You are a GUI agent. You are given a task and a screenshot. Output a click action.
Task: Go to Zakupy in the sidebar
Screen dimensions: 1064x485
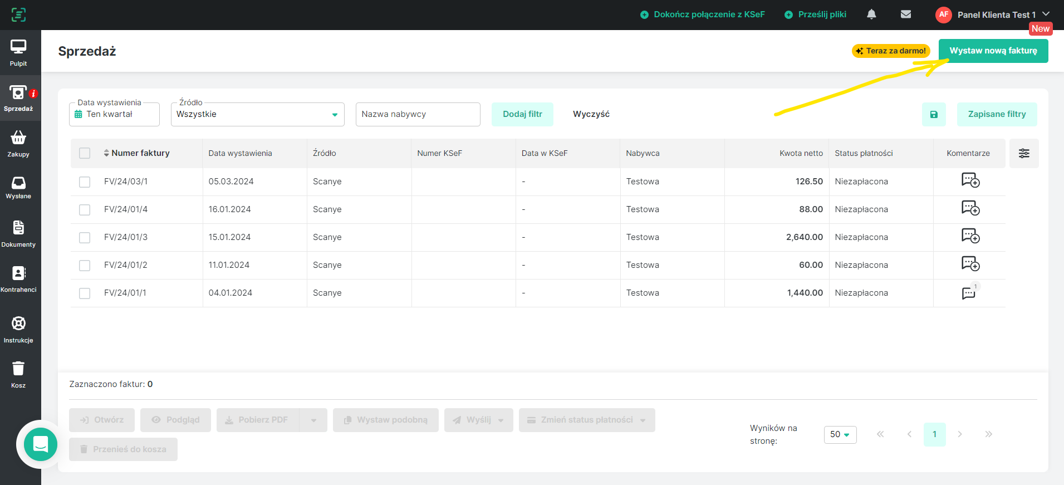(18, 143)
